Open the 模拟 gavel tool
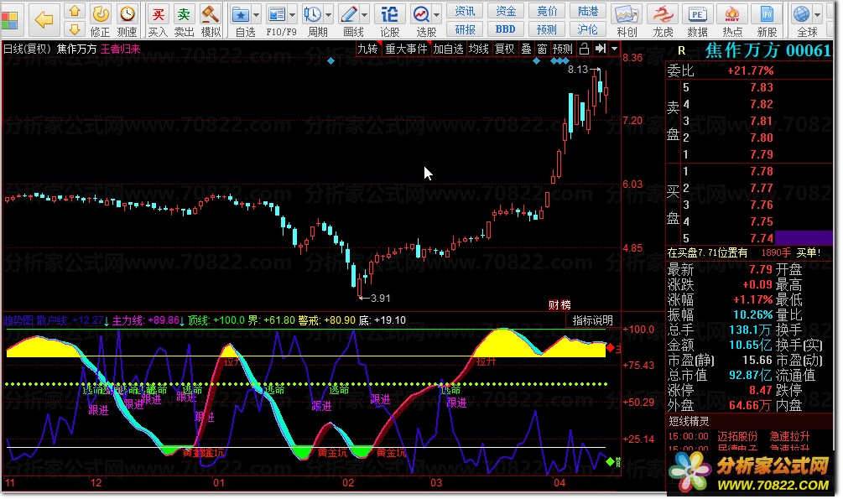Image resolution: width=843 pixels, height=499 pixels. (x=211, y=14)
